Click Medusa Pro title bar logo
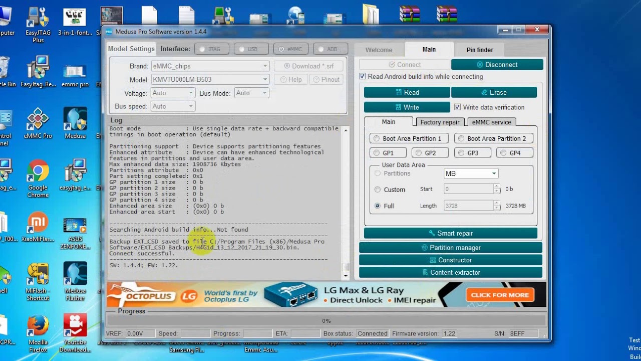 click(109, 32)
